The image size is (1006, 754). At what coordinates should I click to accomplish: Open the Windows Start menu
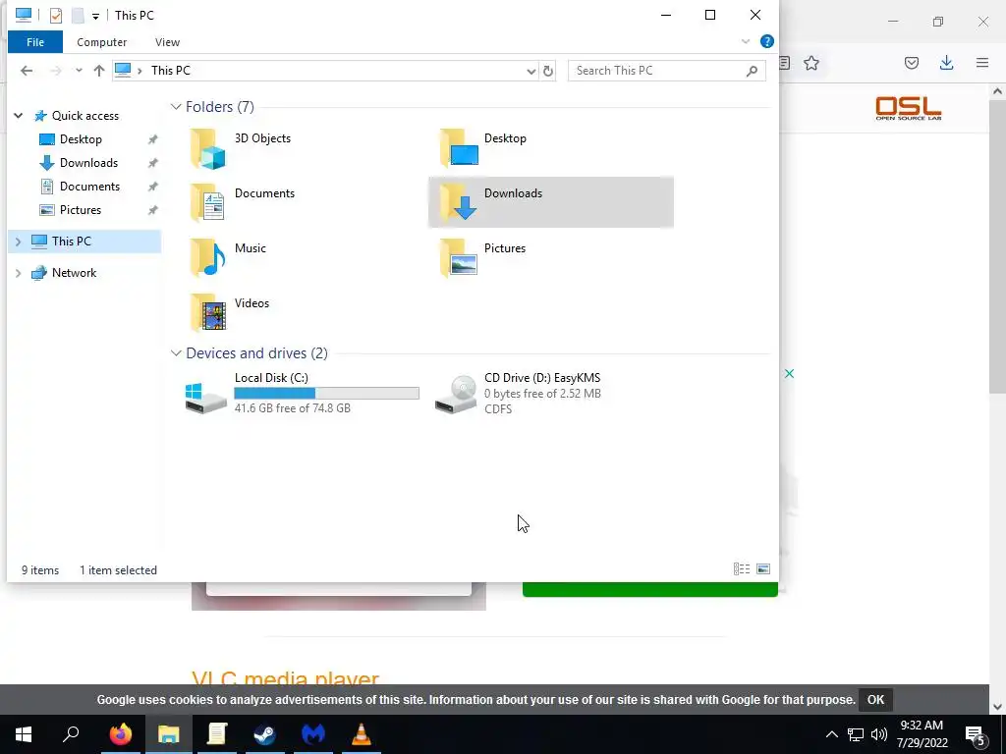click(24, 734)
